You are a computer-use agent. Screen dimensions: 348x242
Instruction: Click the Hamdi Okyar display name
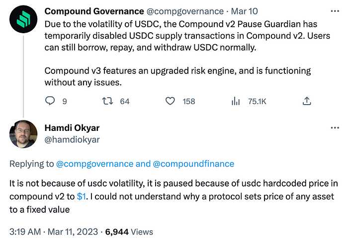tap(73, 128)
